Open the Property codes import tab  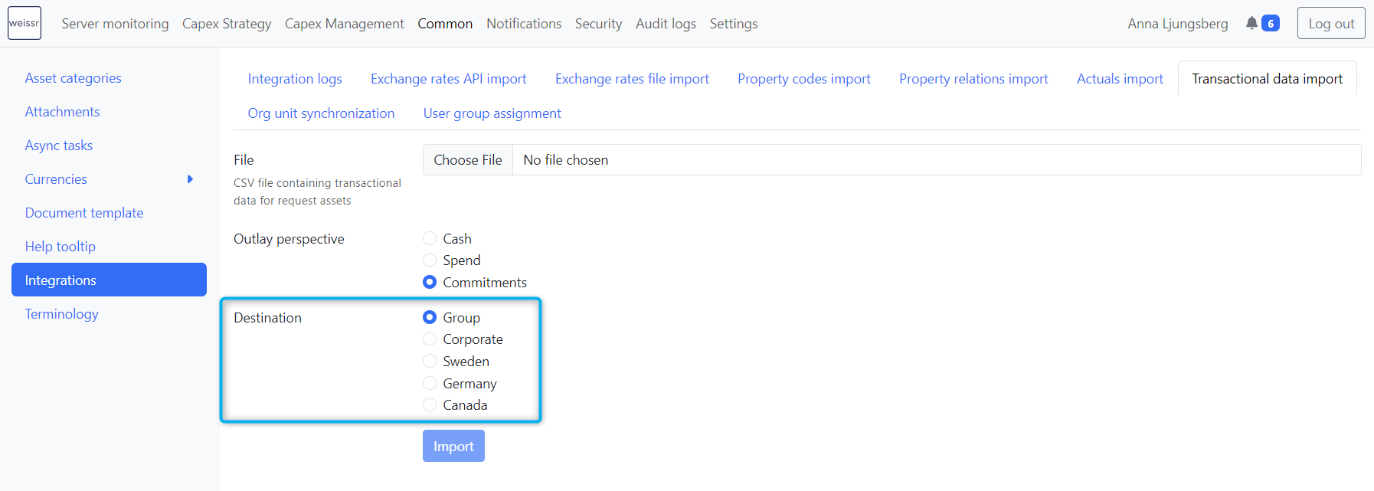[x=804, y=79]
